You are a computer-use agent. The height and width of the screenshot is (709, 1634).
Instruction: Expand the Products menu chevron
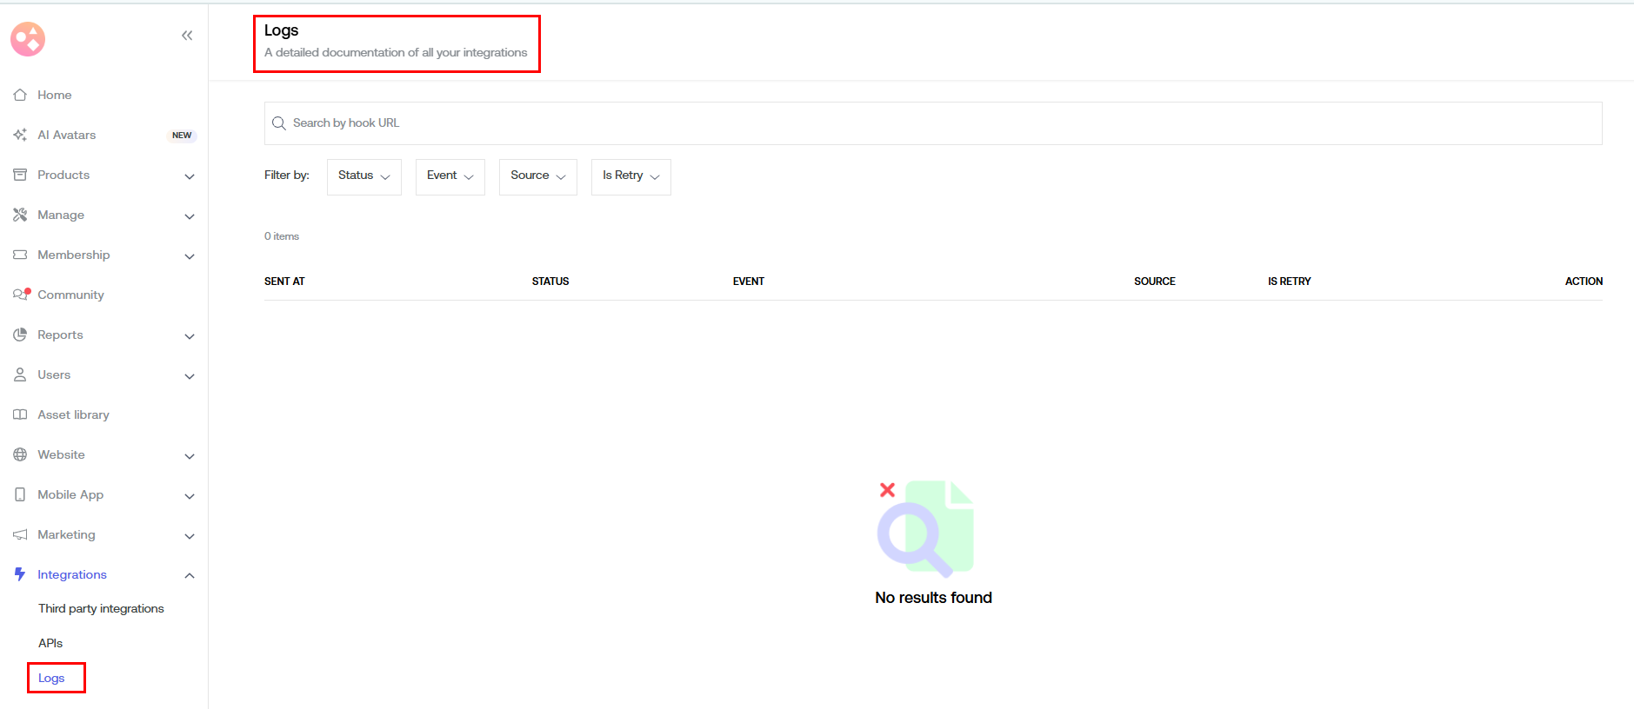pyautogui.click(x=190, y=176)
